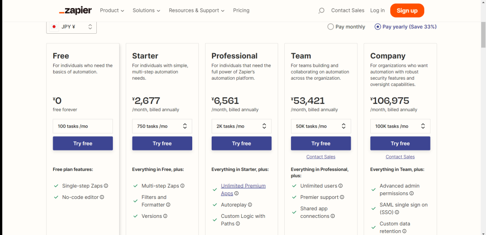Click info icon beside Multi-step Zaps
486x235 pixels.
[182, 186]
